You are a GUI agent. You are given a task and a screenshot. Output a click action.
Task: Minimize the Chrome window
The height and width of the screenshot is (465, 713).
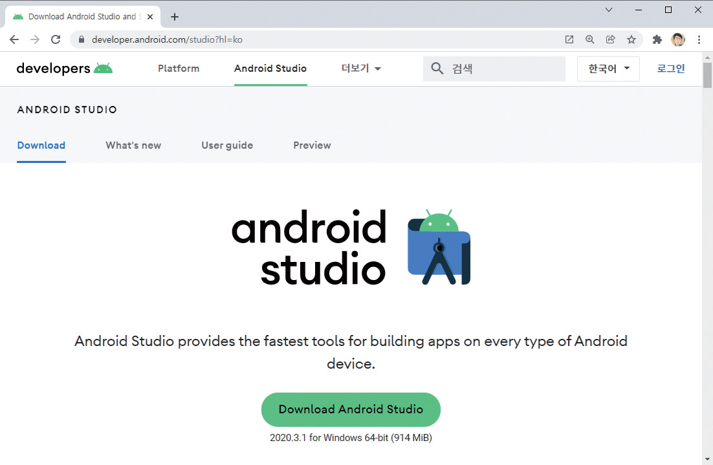click(639, 10)
